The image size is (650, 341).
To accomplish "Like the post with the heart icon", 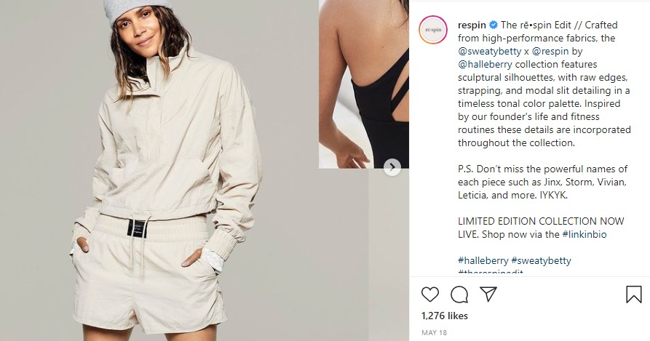I will point(430,294).
